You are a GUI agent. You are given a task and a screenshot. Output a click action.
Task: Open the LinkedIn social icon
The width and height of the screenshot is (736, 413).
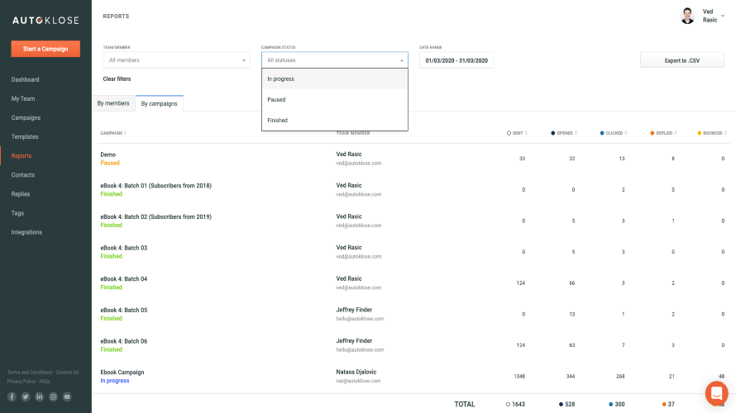pyautogui.click(x=39, y=396)
